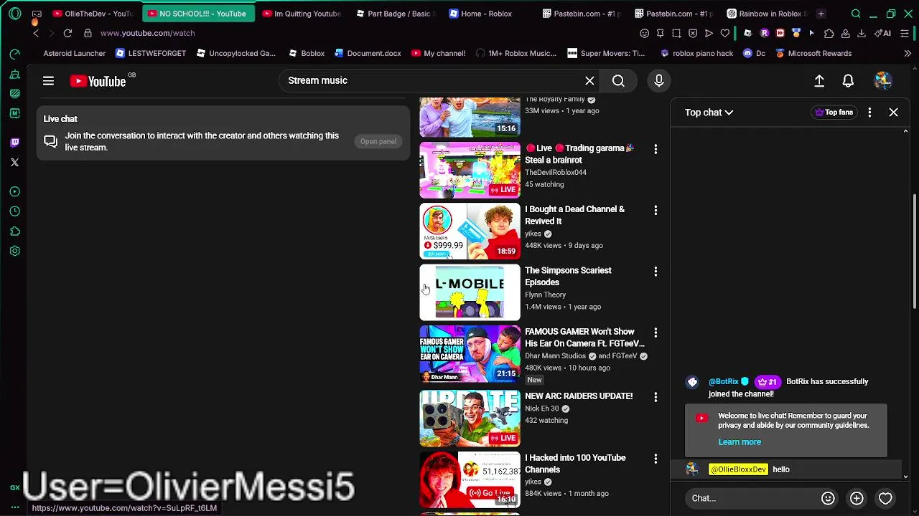Open more options for Hacked 100 Channels video

656,459
